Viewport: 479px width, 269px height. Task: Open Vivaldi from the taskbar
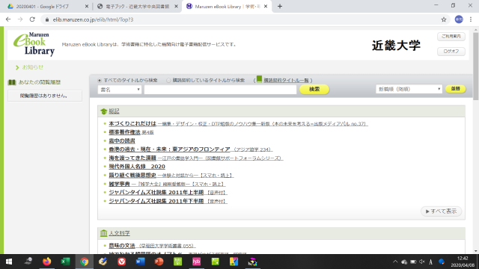click(121, 262)
